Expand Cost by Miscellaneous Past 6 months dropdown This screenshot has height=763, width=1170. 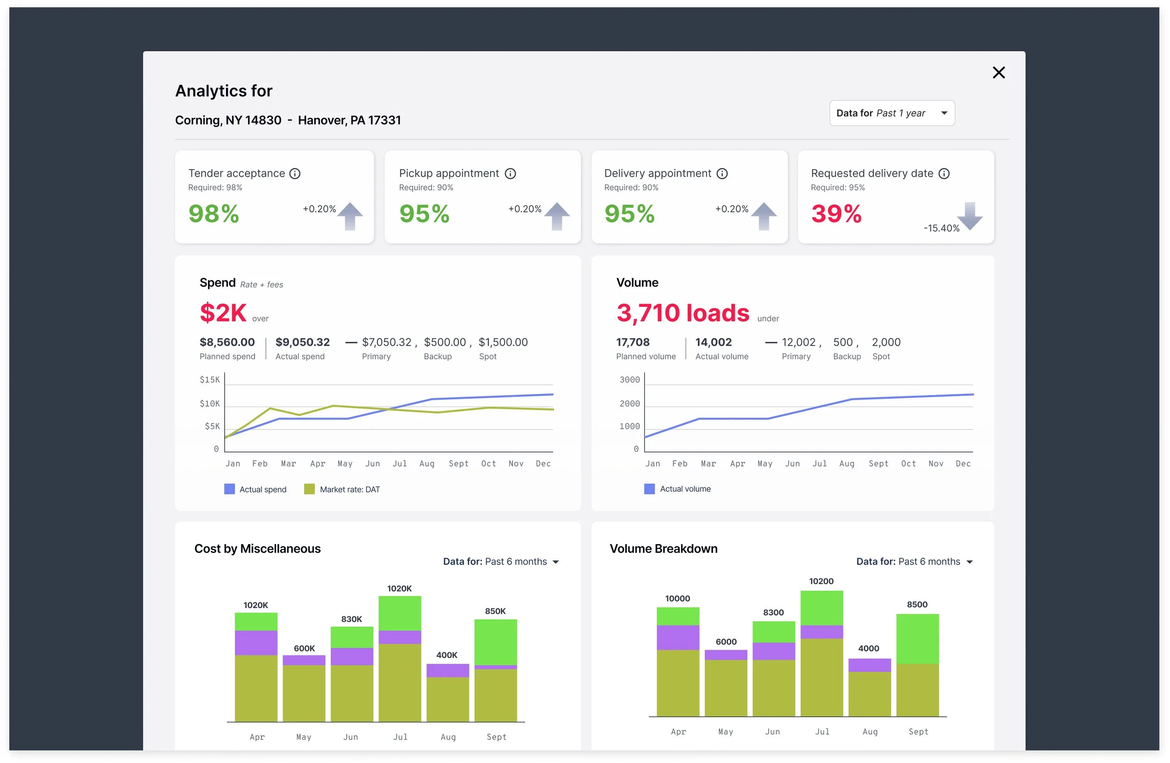[x=501, y=561]
